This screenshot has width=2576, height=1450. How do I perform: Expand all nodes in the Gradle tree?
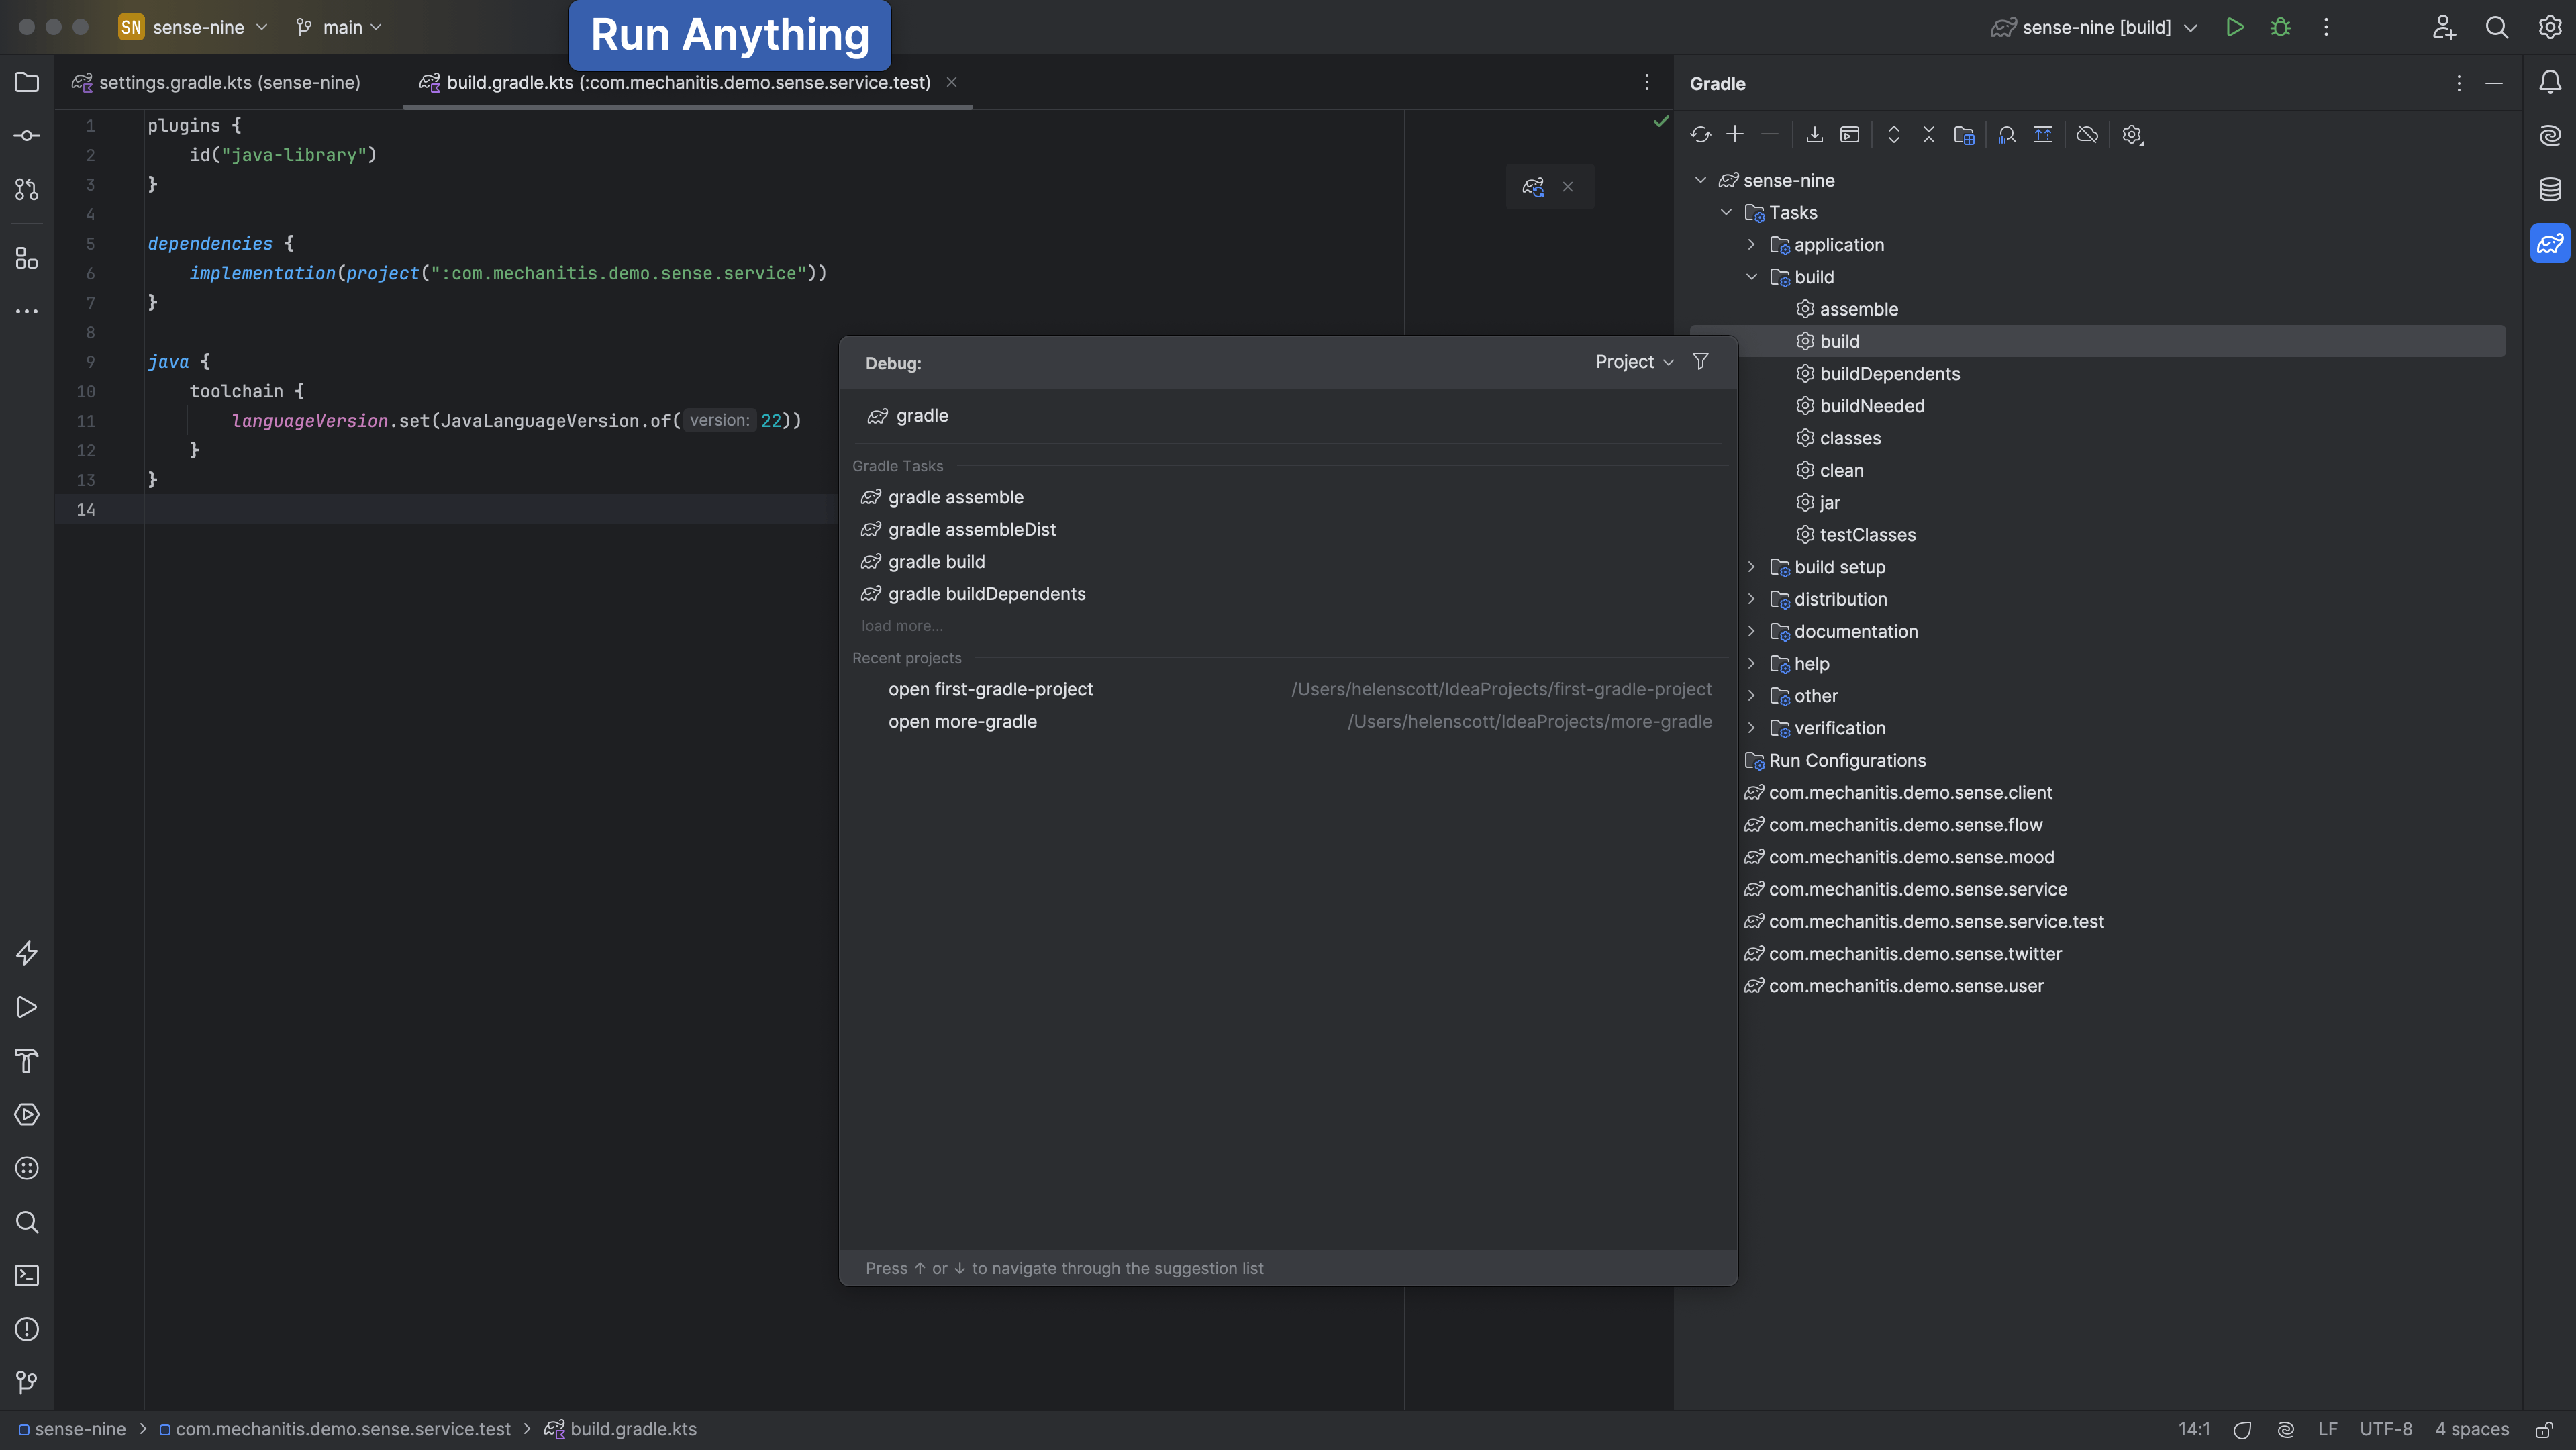point(1893,134)
